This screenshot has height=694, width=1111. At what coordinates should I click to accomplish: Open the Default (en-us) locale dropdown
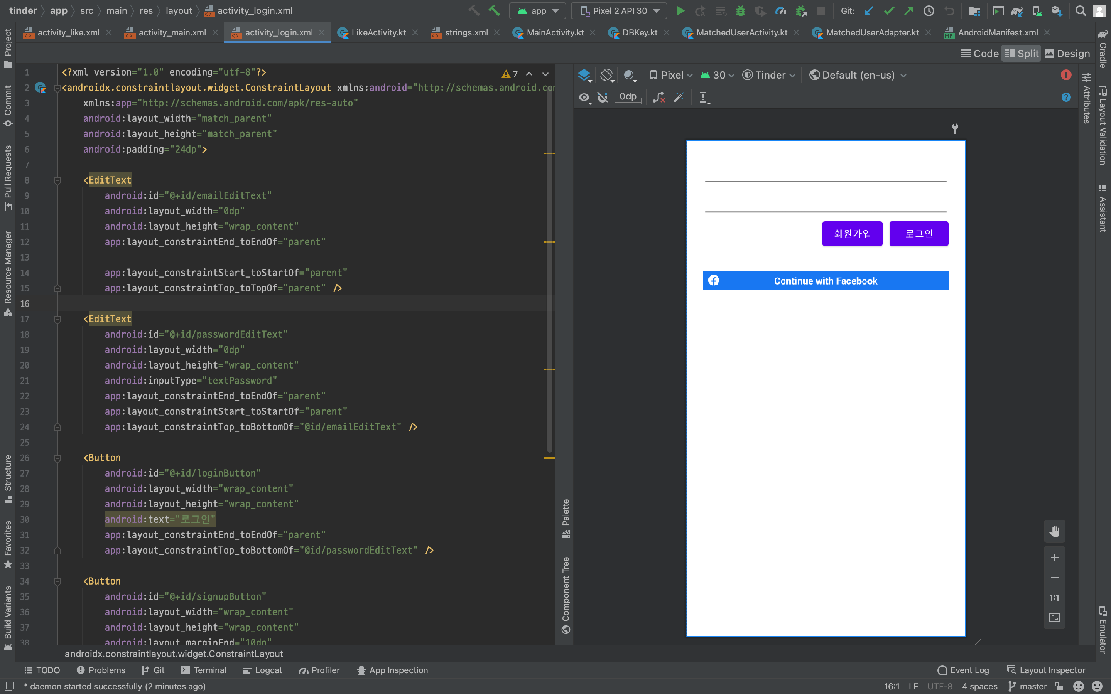(858, 75)
